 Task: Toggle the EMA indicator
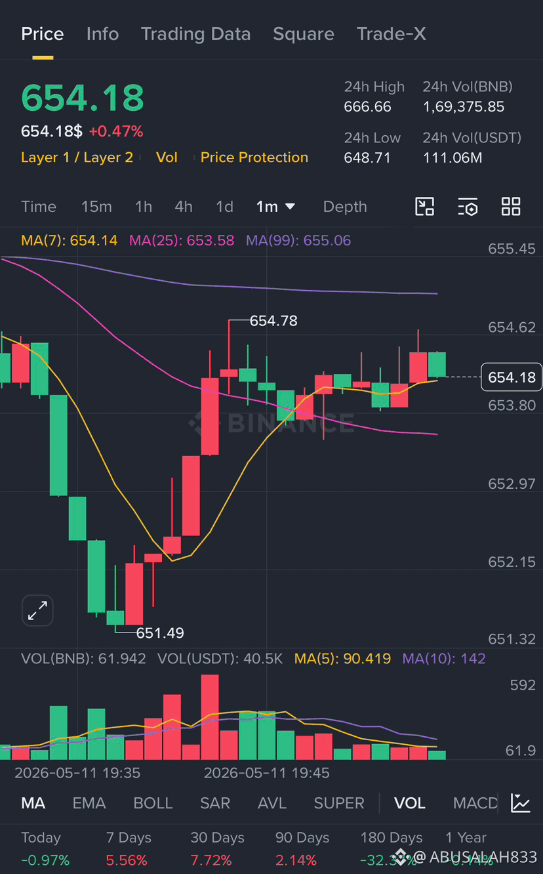pyautogui.click(x=89, y=803)
